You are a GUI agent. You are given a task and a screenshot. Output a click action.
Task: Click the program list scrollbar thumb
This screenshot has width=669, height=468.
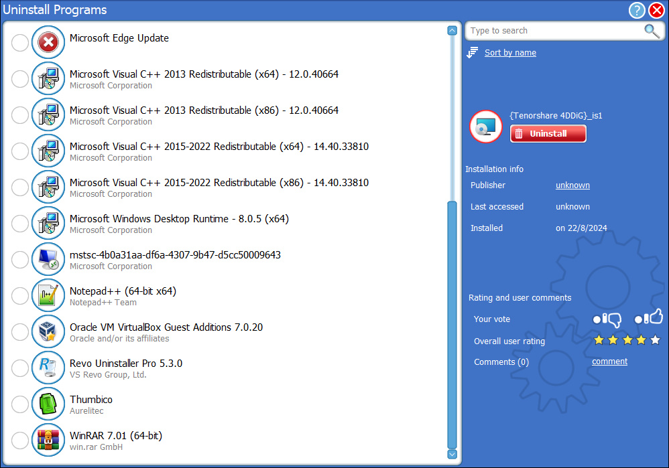click(x=452, y=325)
